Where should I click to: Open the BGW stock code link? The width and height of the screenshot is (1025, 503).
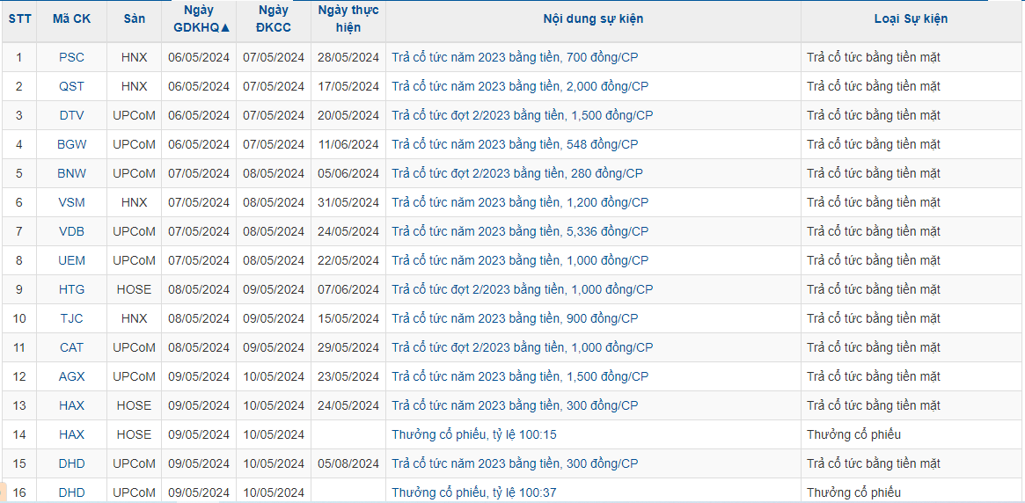[71, 144]
